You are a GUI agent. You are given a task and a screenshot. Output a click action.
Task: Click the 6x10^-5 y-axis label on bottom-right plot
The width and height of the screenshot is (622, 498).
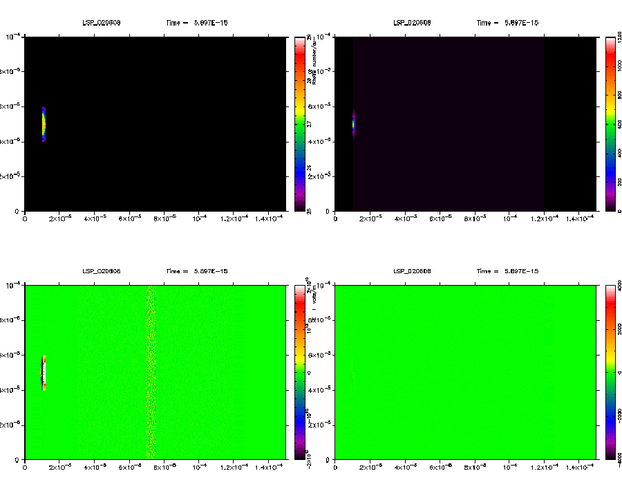(323, 355)
